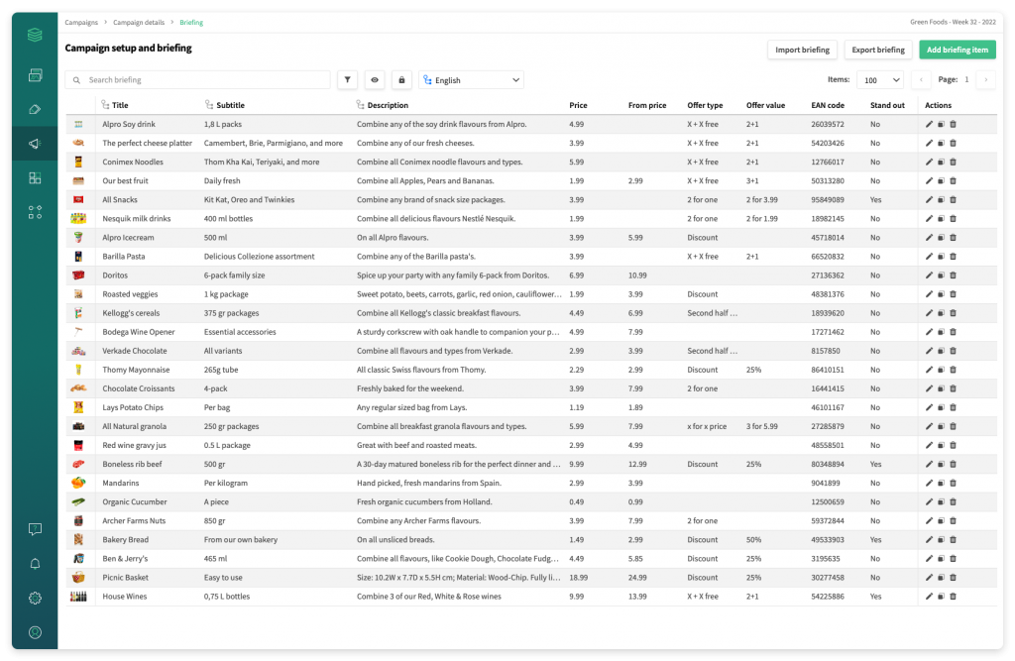The image size is (1015, 661).
Task: Select the '50%' offer value cell
Action: (x=753, y=540)
